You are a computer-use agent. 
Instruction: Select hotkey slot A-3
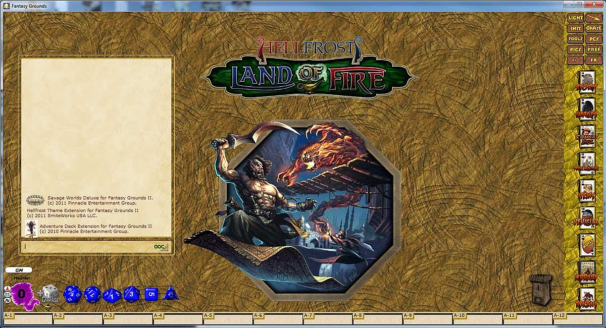(128, 319)
